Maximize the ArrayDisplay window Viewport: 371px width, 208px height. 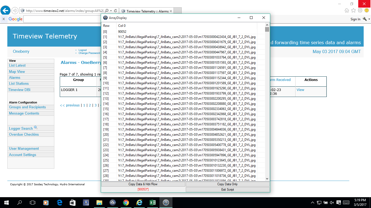point(251,18)
